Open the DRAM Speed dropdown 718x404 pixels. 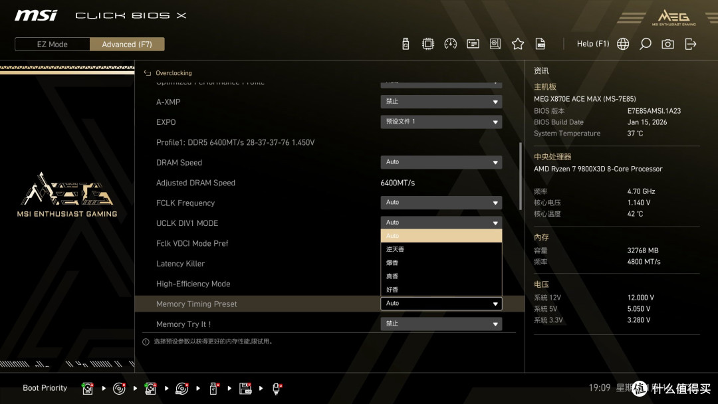[x=441, y=162]
